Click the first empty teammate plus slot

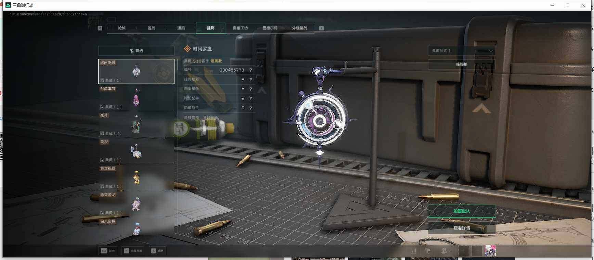(x=463, y=251)
